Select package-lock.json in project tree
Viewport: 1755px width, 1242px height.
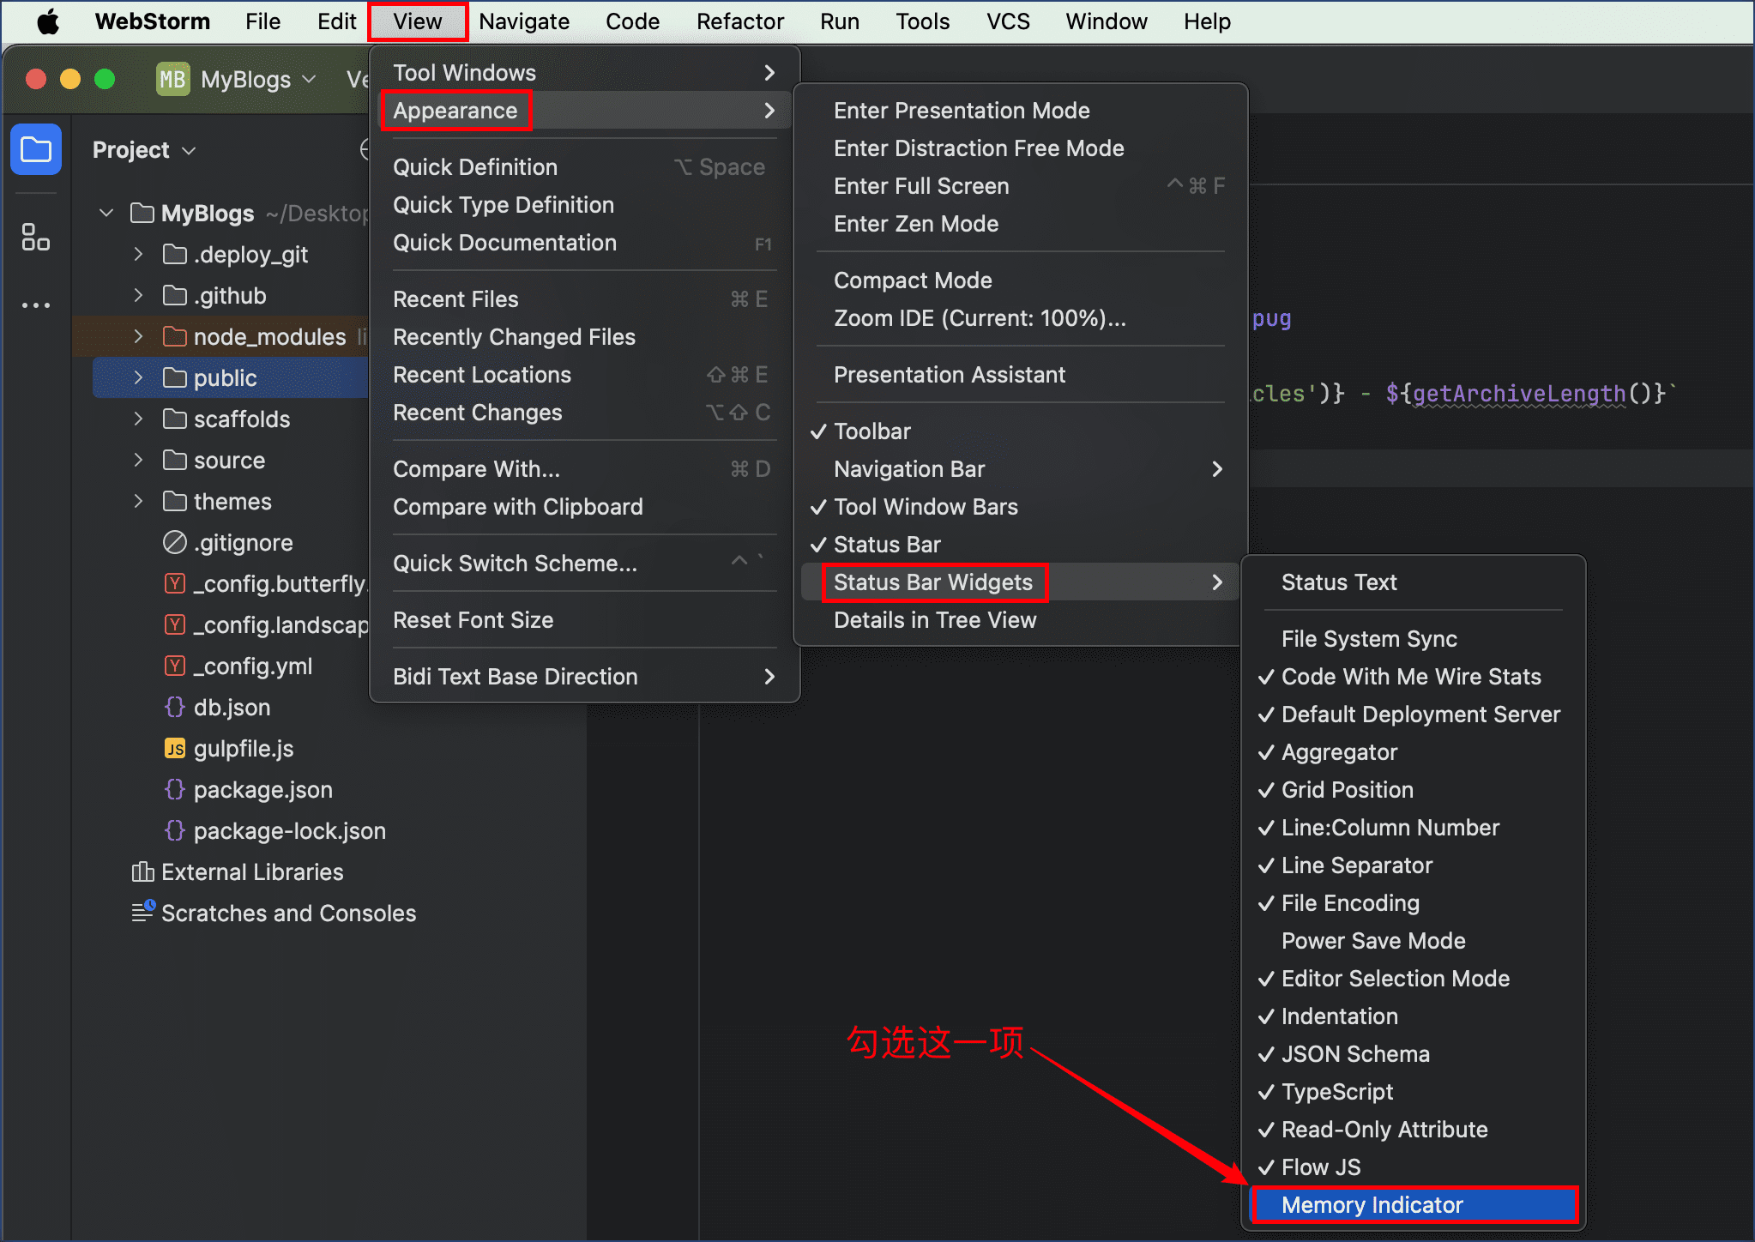click(289, 831)
